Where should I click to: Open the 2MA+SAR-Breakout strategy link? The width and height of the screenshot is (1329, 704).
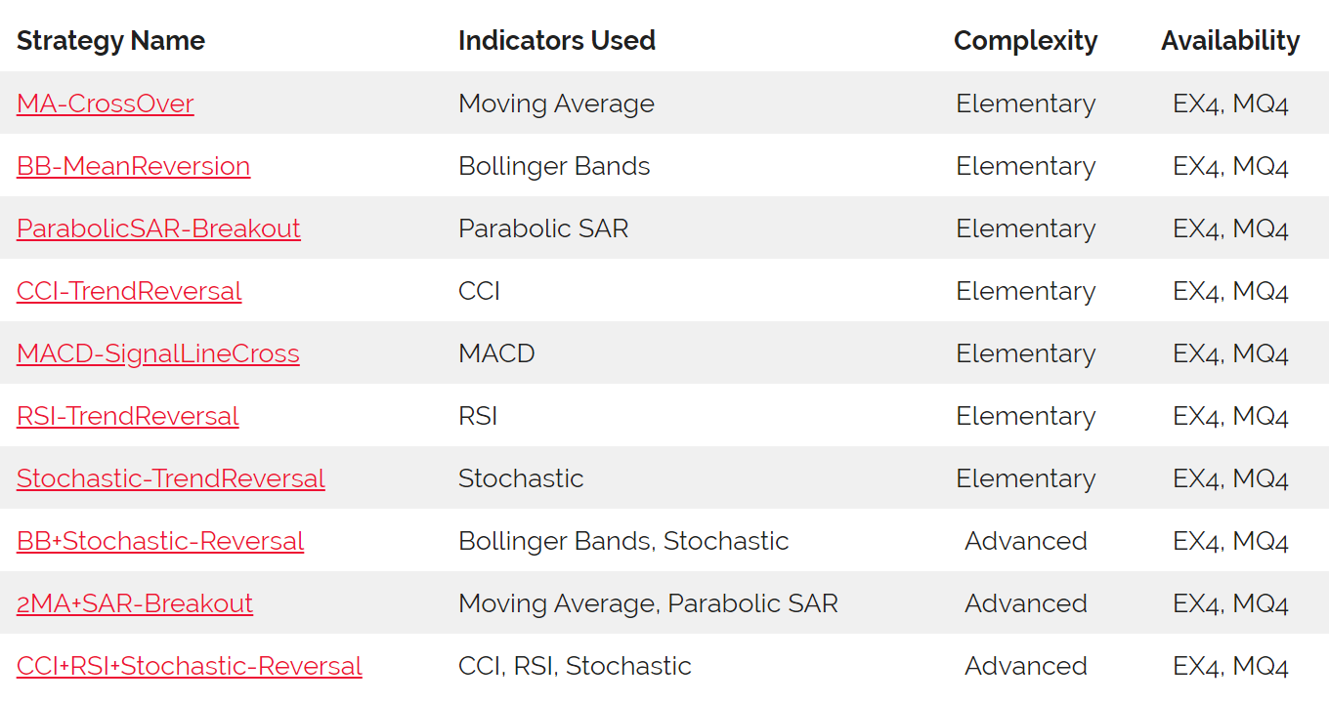[x=135, y=603]
